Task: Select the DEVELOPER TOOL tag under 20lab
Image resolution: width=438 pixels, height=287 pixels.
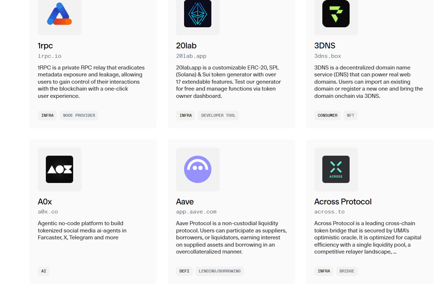Action: 218,115
